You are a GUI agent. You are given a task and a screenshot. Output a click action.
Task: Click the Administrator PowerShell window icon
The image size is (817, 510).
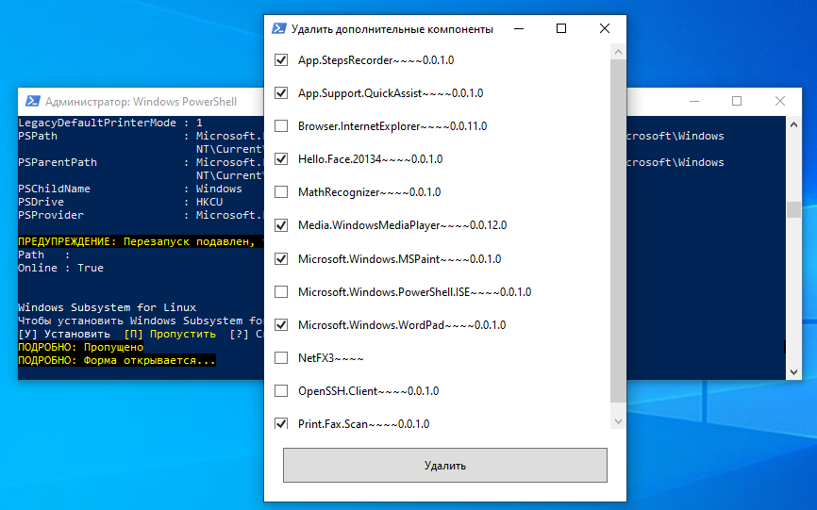tap(33, 101)
